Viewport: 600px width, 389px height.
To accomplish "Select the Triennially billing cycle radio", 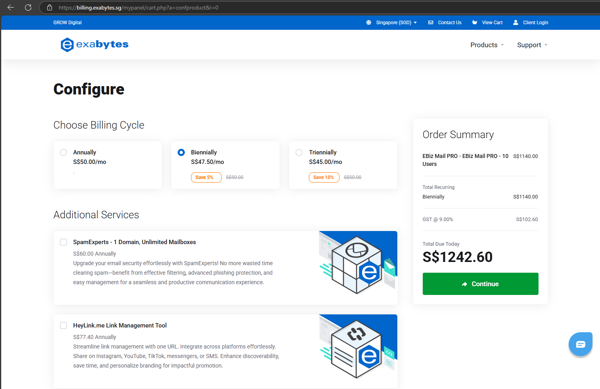I will click(x=299, y=152).
